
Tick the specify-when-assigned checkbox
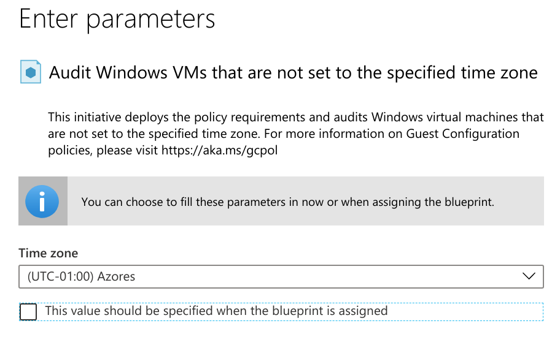click(x=28, y=312)
